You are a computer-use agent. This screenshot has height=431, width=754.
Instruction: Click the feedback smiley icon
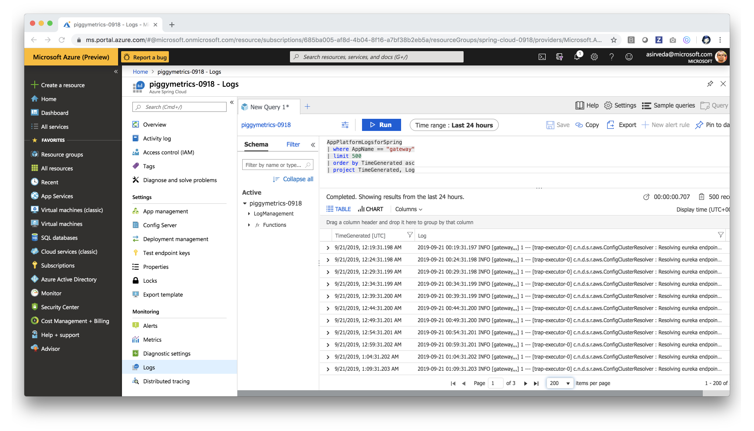[629, 57]
